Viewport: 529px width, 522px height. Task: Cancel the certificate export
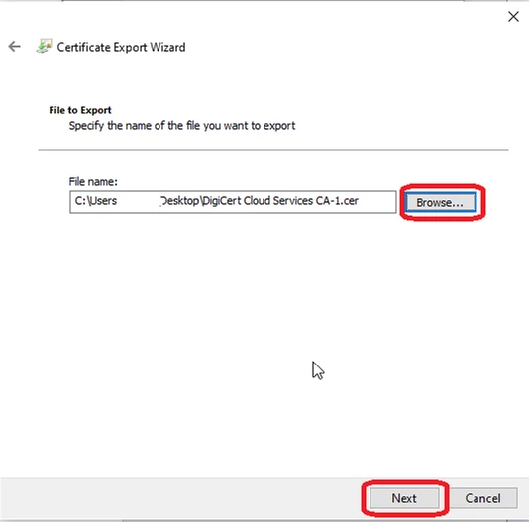[x=482, y=498]
